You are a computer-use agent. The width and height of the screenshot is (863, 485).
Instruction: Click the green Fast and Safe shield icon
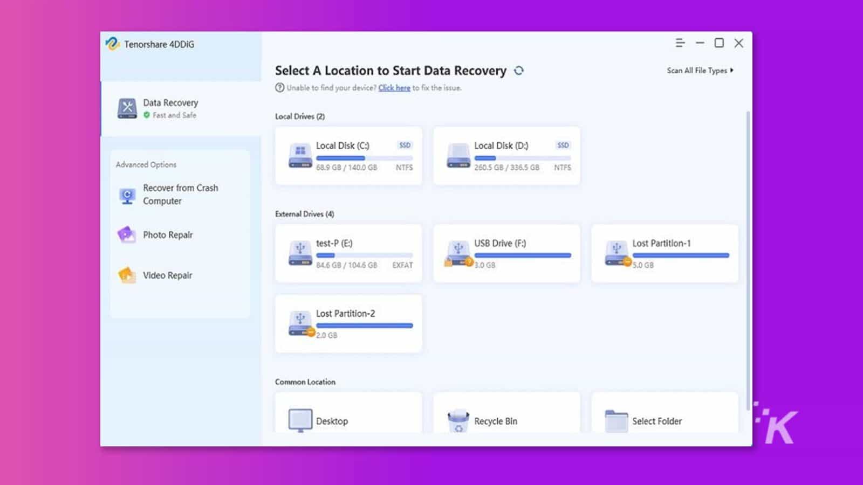point(147,115)
